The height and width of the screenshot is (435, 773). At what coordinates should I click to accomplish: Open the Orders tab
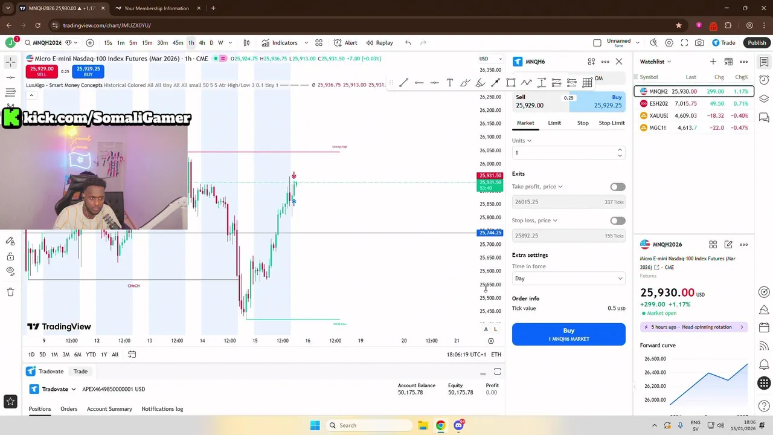point(69,409)
